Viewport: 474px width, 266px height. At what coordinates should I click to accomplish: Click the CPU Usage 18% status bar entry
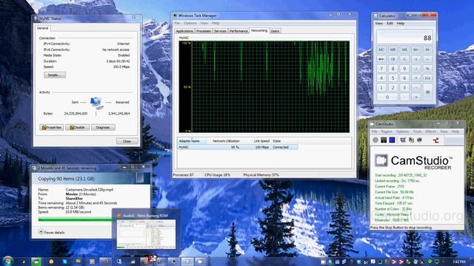click(217, 175)
